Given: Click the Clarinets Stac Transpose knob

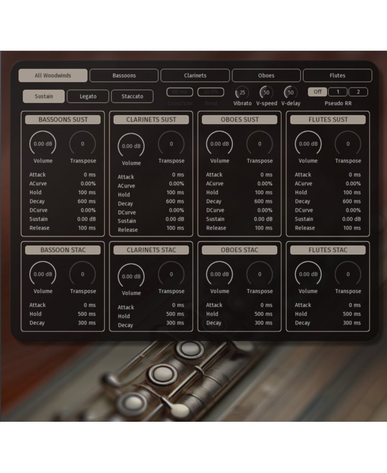Looking at the screenshot, I should tap(171, 274).
